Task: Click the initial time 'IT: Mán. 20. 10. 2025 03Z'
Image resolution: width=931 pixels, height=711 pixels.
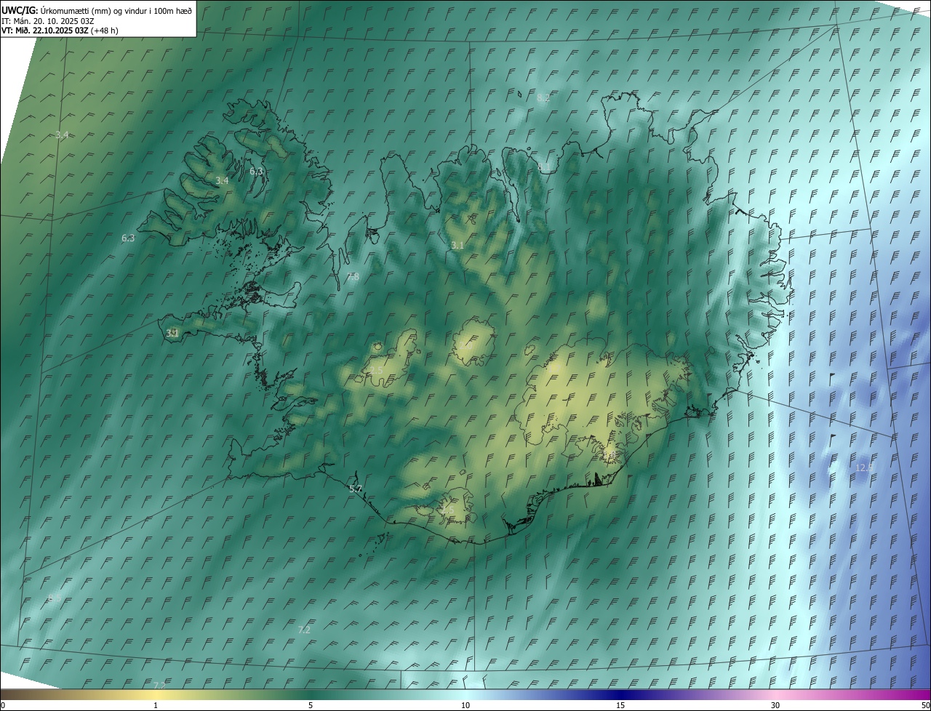Action: coord(47,20)
